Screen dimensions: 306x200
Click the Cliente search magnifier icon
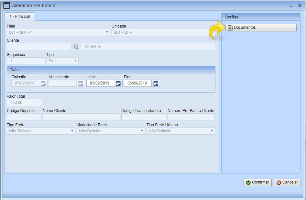(76, 47)
